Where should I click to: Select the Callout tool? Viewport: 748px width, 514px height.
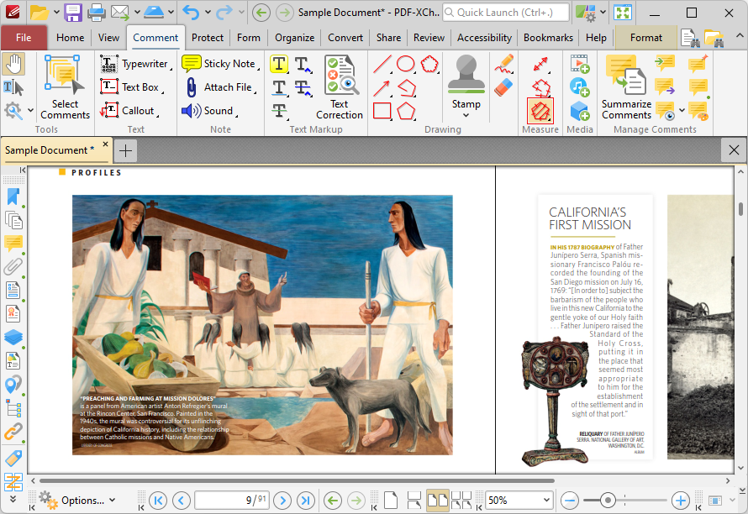[x=129, y=111]
